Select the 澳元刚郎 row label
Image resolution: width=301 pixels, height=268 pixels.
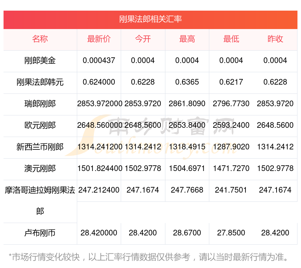pos(40,169)
